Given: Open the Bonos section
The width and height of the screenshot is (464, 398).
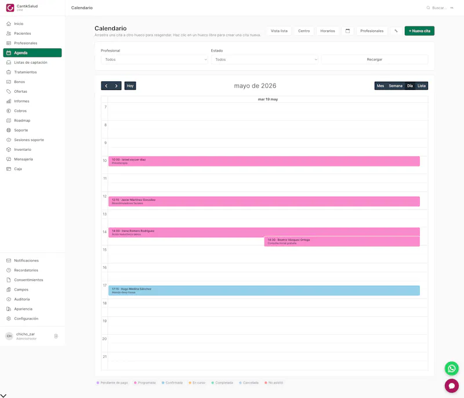Looking at the screenshot, I should [32, 82].
